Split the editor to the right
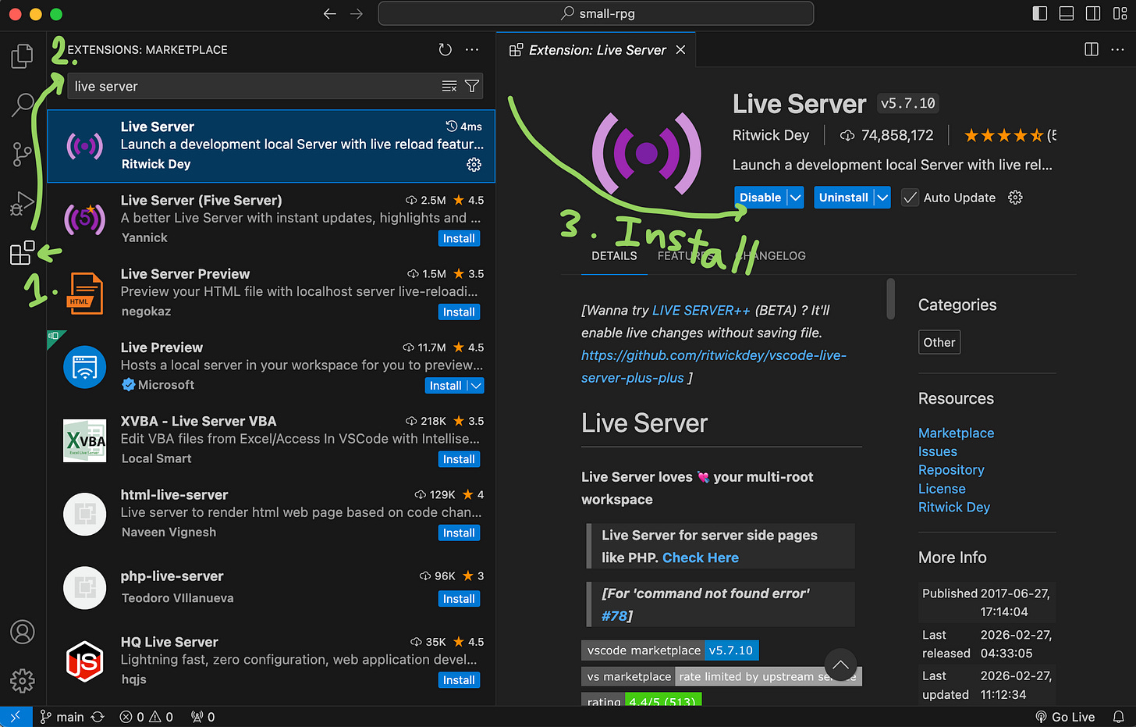The image size is (1136, 727). (1092, 50)
